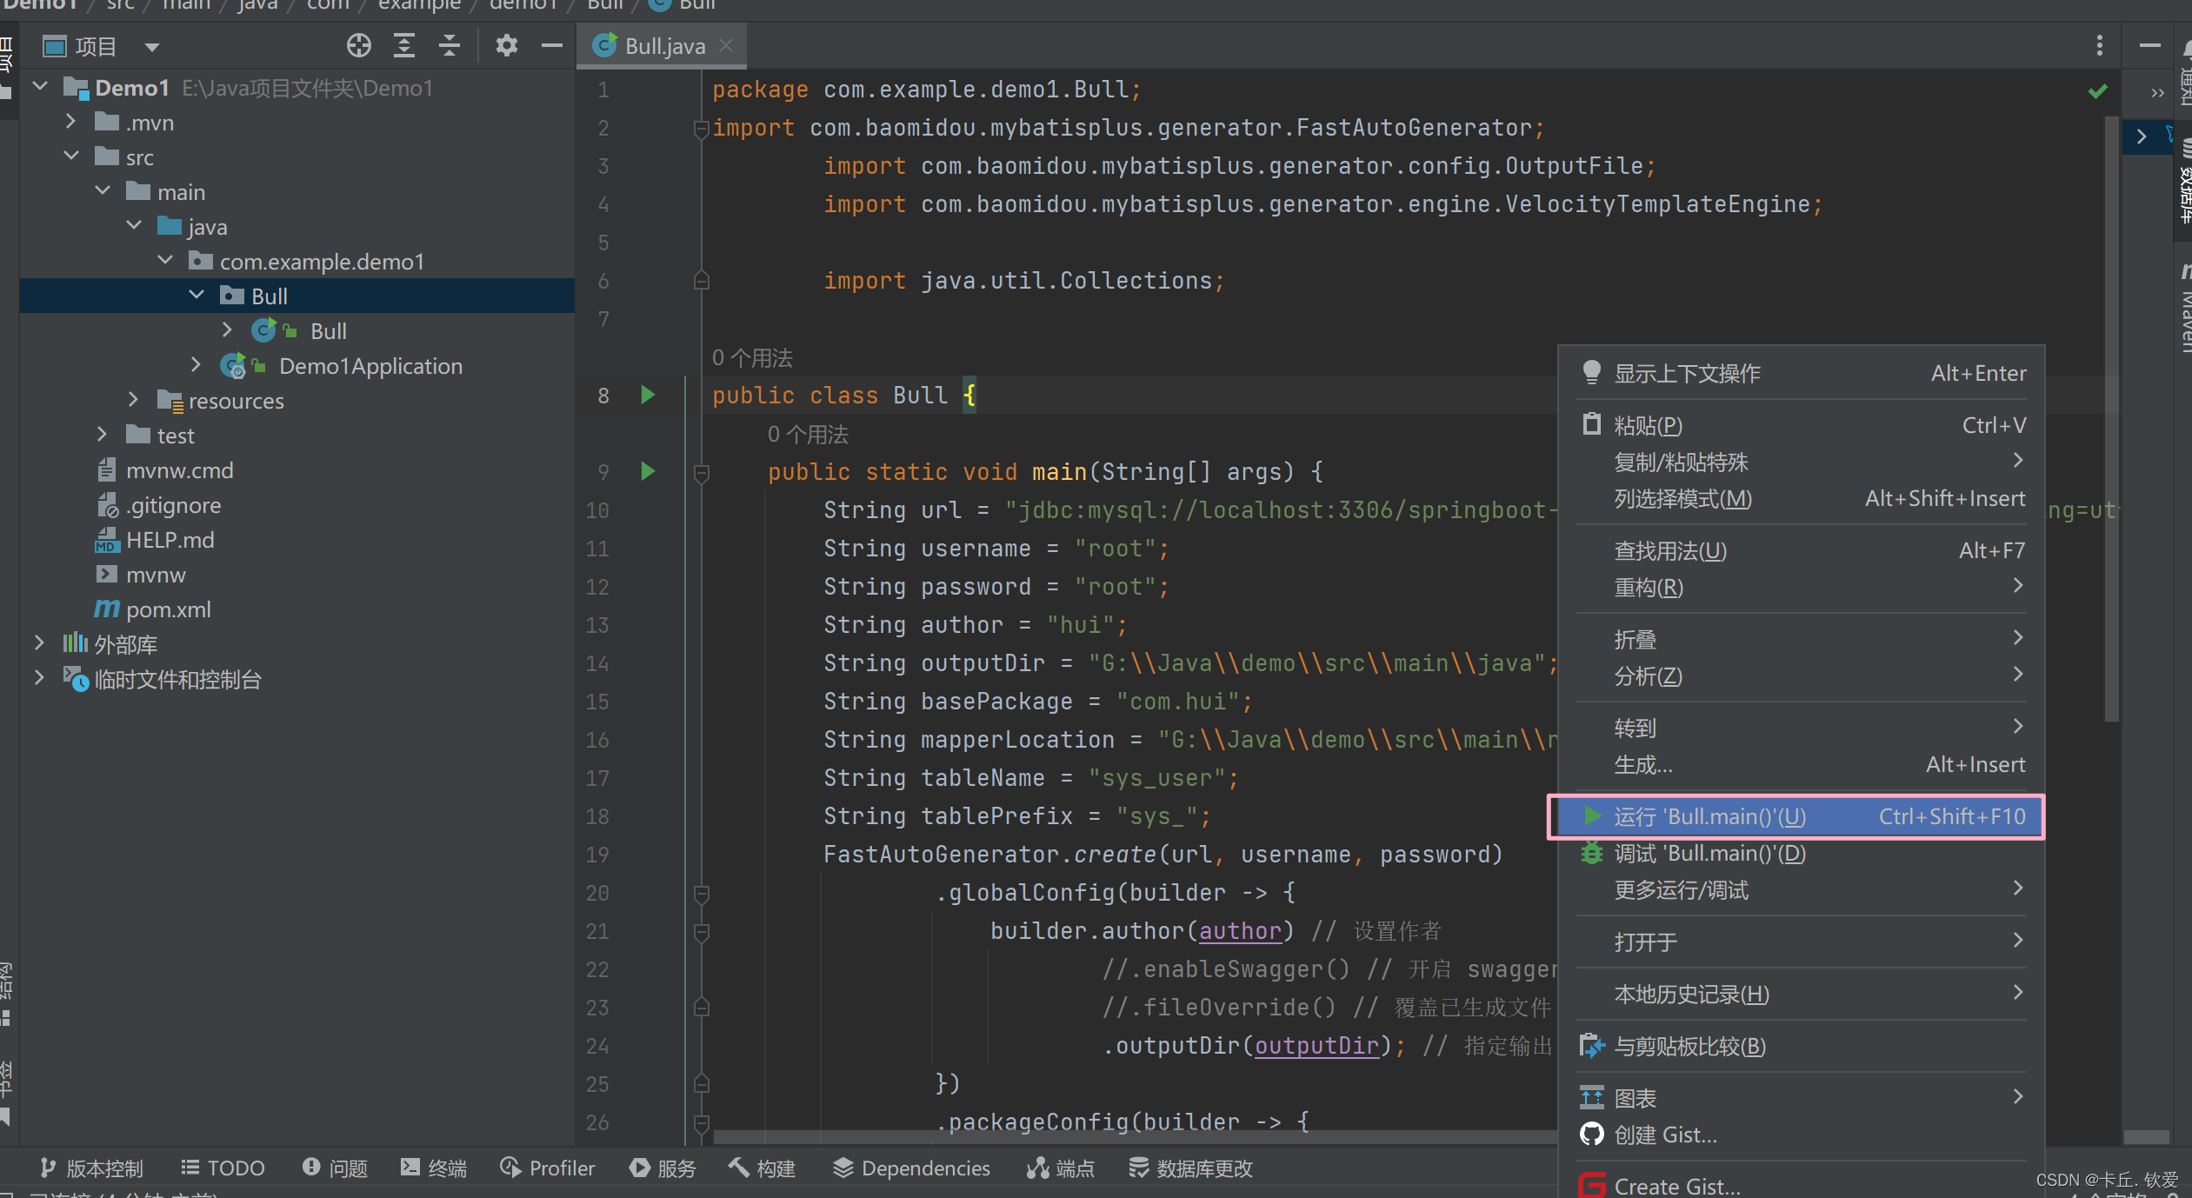
Task: Hide the Project panel with minus icon
Action: pos(551,45)
